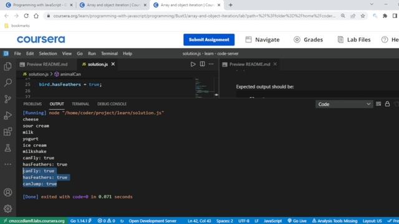Screen dimensions: 399x224
Task: Open Run and Debug view
Action: [x=7, y=115]
